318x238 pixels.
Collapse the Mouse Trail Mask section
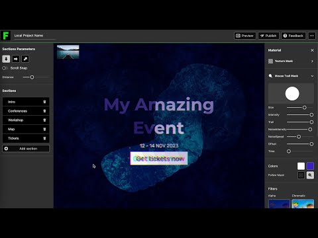312,76
